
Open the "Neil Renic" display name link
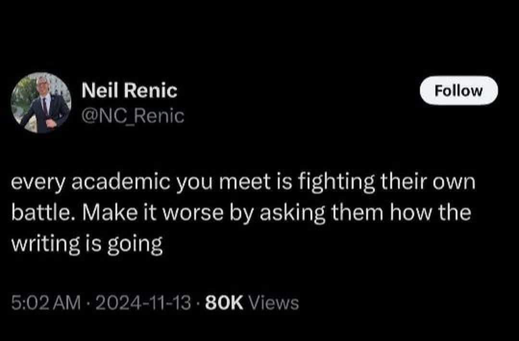pos(130,90)
